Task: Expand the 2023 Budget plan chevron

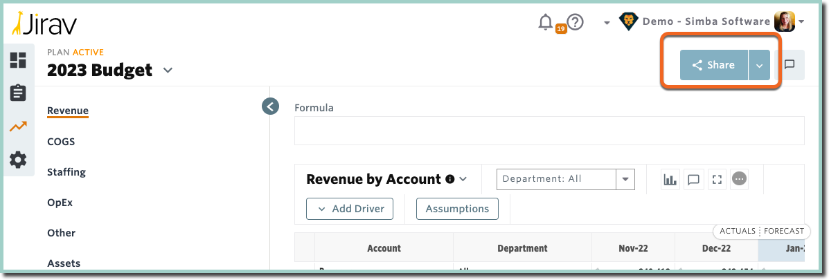Action: tap(168, 70)
